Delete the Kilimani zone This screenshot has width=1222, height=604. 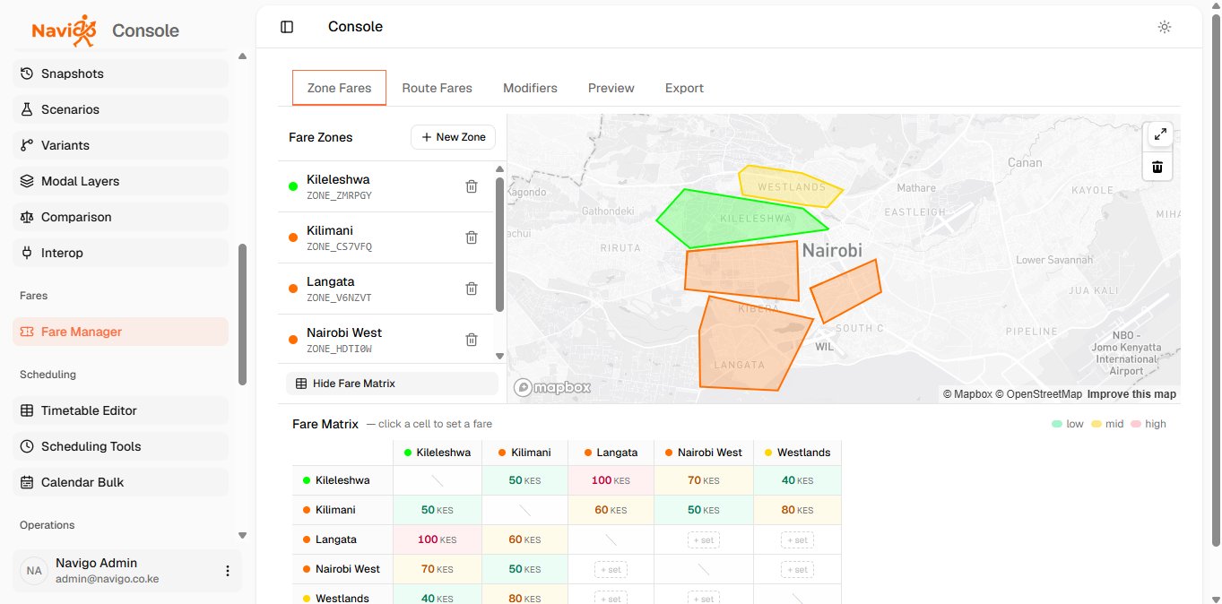click(472, 237)
